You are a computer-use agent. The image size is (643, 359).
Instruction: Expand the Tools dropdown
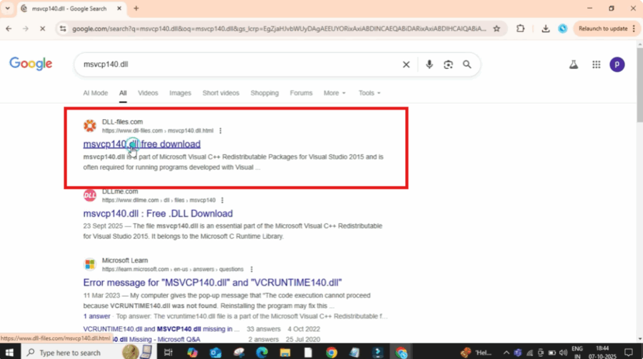[x=369, y=93]
